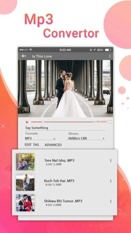Tap the EDIT TAG button

click(32, 145)
